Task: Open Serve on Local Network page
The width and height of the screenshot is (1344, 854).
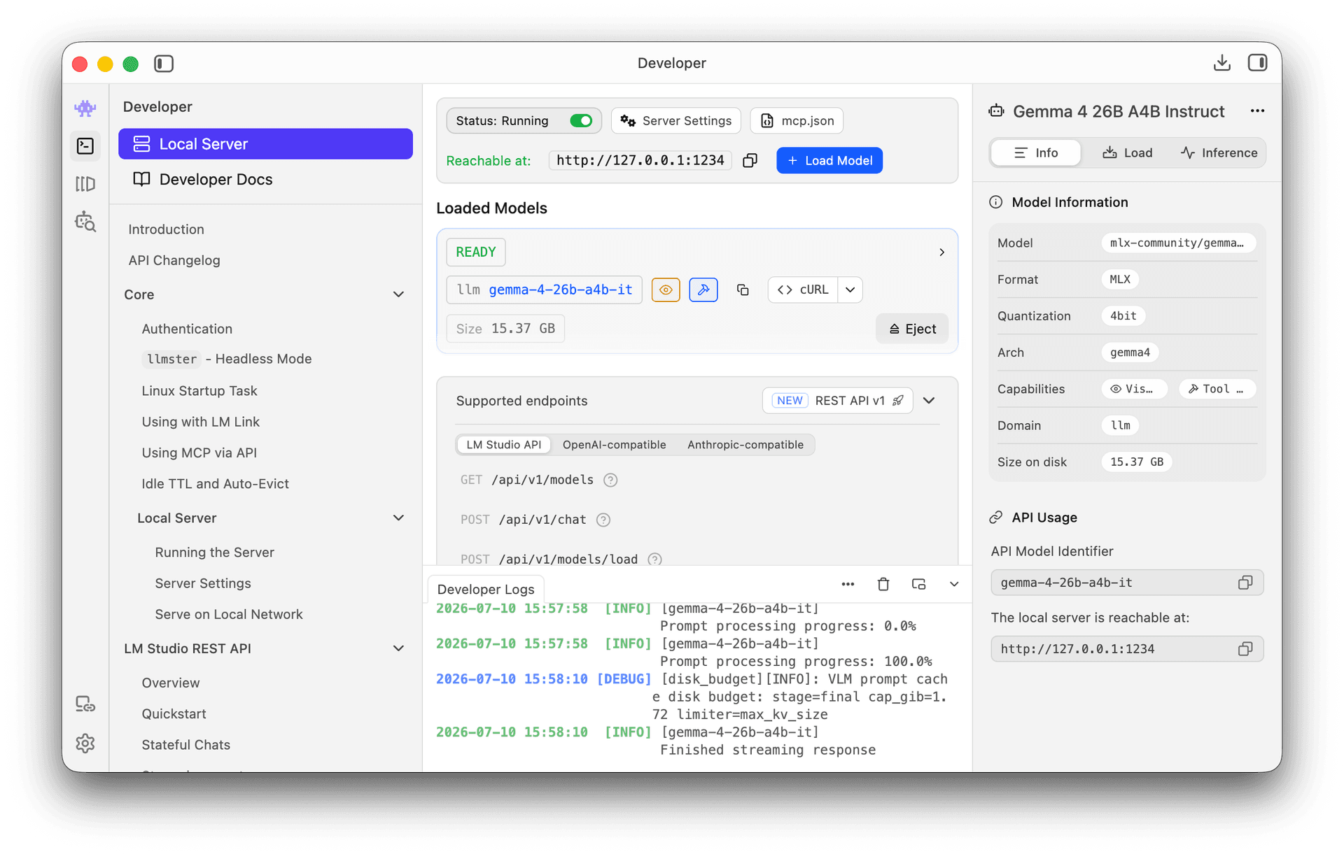Action: click(229, 614)
